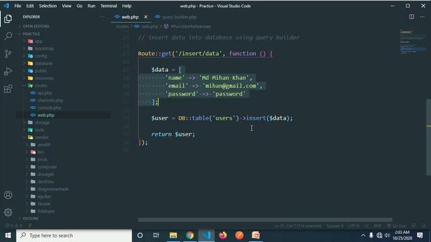
Task: Expand the config folder
Action: coord(41,56)
